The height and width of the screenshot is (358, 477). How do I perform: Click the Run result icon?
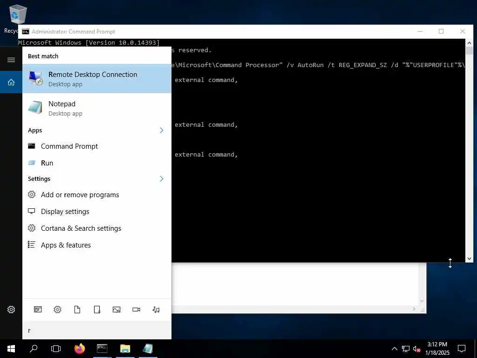[32, 163]
